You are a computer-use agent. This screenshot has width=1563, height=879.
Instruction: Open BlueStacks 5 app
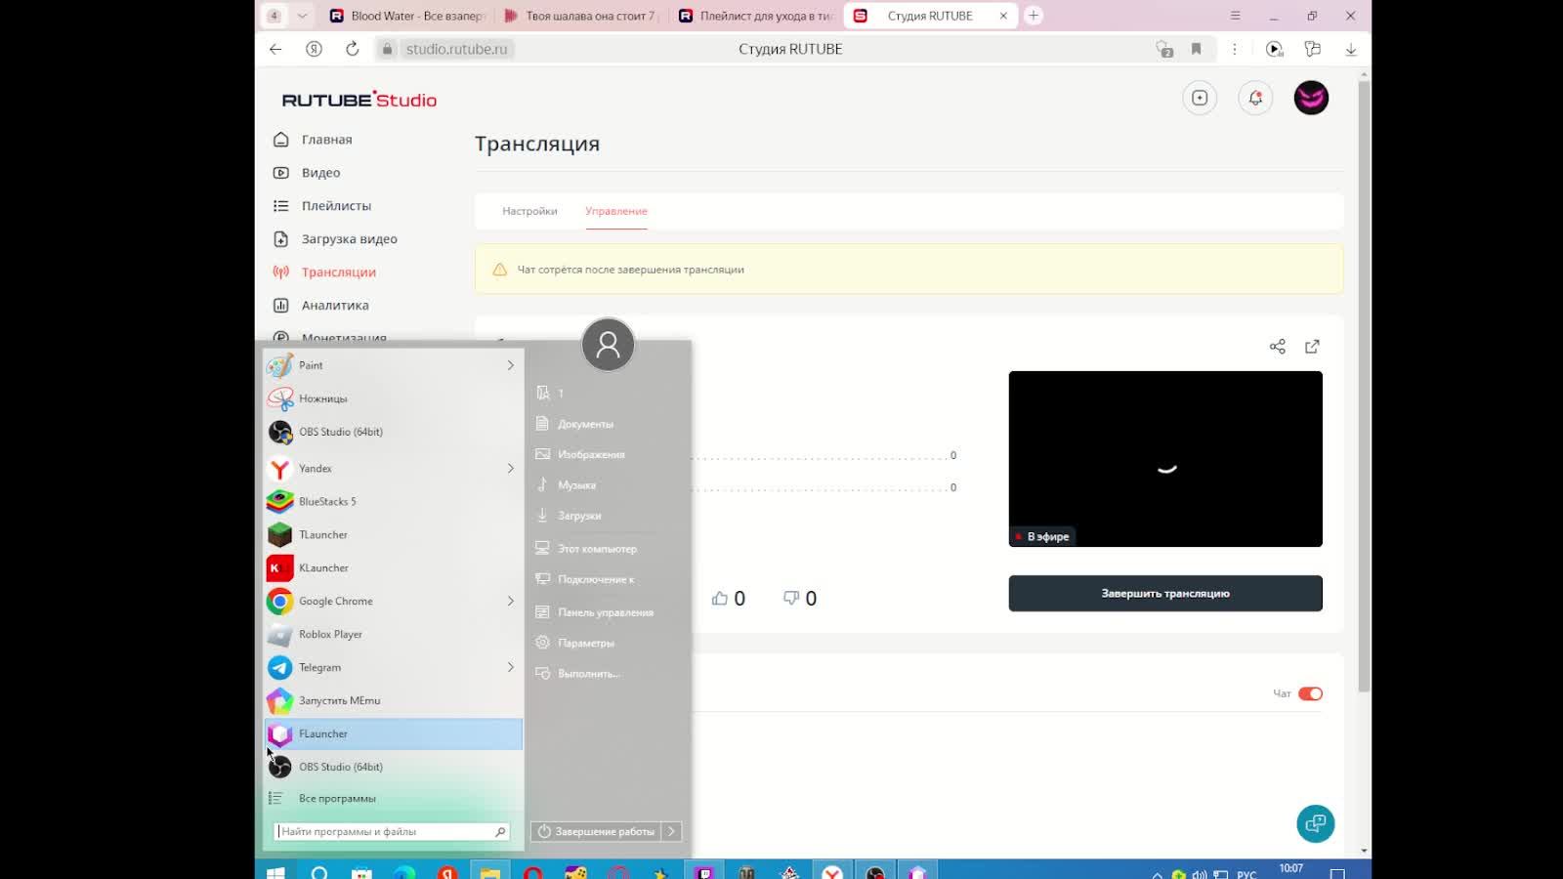pos(393,502)
